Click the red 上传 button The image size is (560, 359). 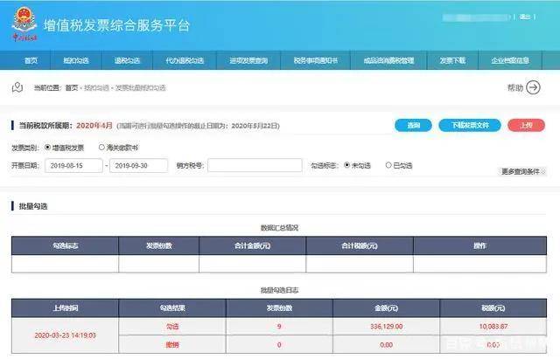[x=526, y=125]
